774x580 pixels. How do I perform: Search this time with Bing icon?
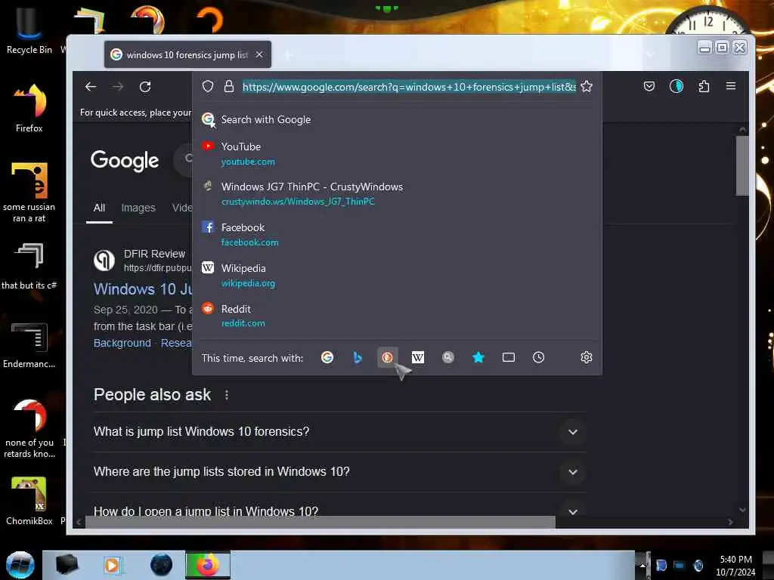(x=358, y=357)
